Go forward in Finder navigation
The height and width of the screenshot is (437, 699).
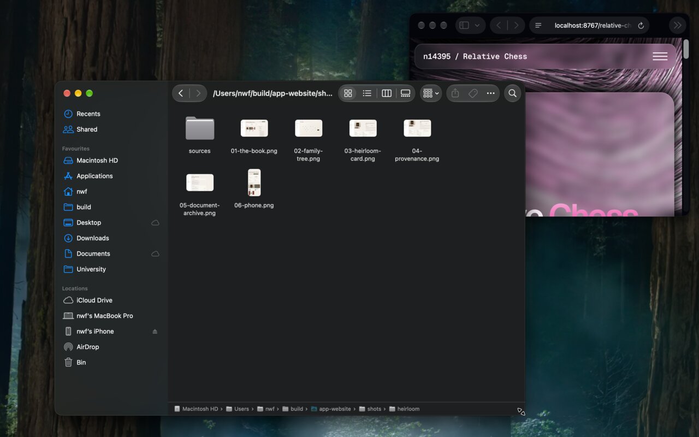(198, 93)
